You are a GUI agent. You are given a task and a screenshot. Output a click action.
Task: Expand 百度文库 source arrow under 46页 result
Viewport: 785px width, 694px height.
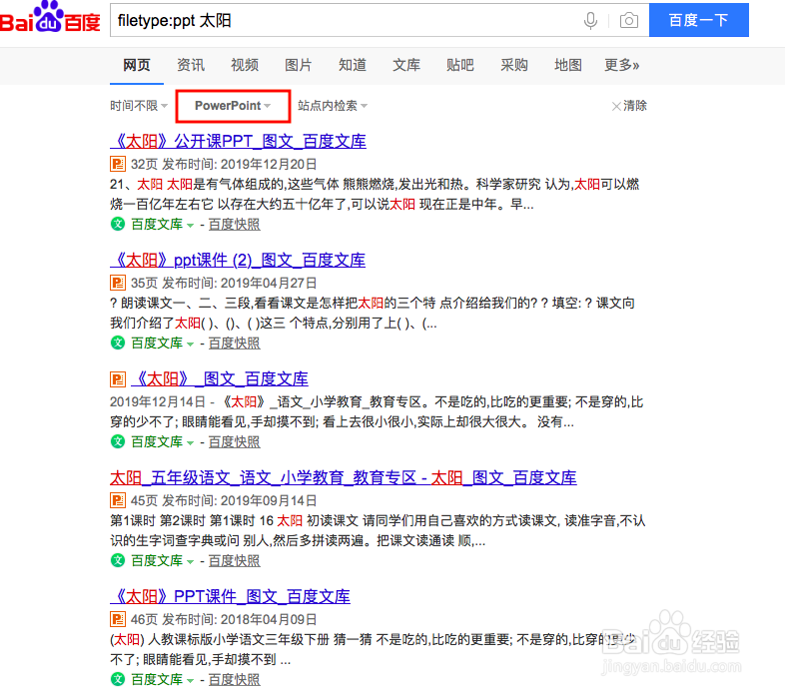[190, 681]
